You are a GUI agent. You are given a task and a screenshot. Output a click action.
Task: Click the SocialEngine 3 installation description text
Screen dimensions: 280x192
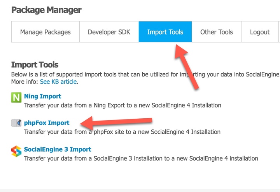click(141, 158)
